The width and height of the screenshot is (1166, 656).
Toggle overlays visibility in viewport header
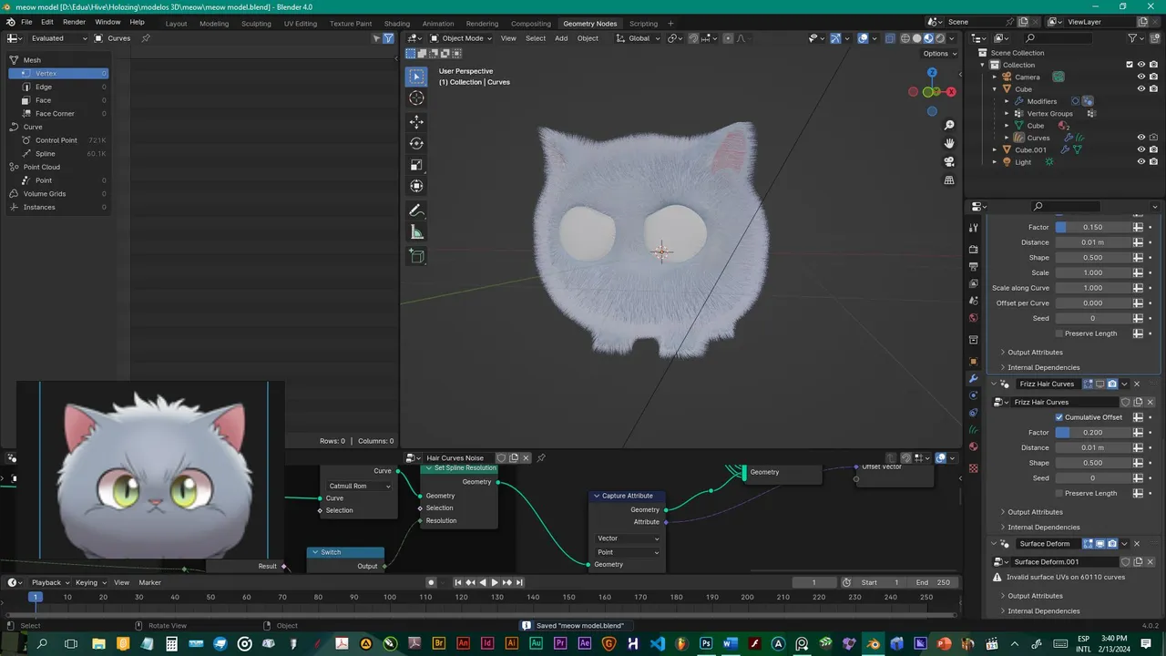(x=863, y=38)
